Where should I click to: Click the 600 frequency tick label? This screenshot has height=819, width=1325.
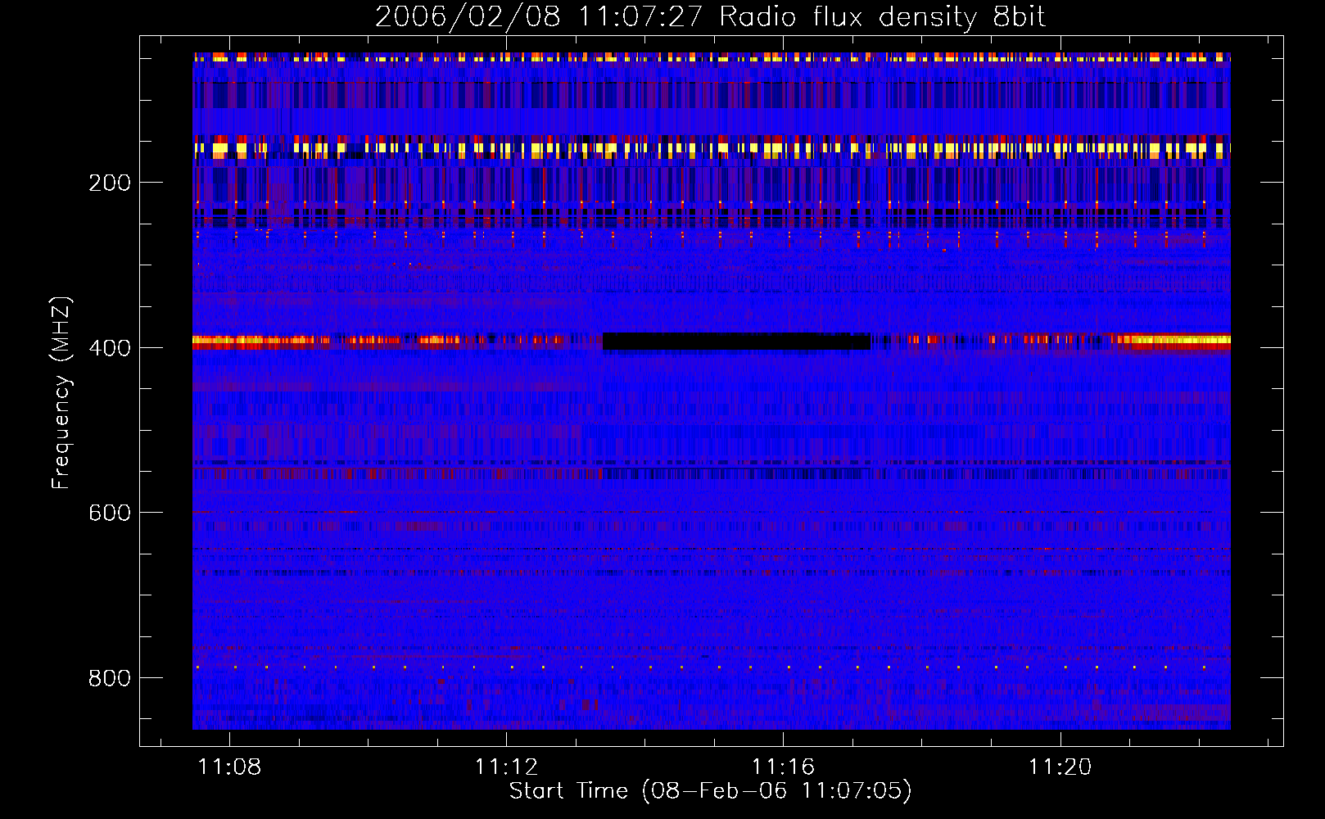click(x=110, y=513)
